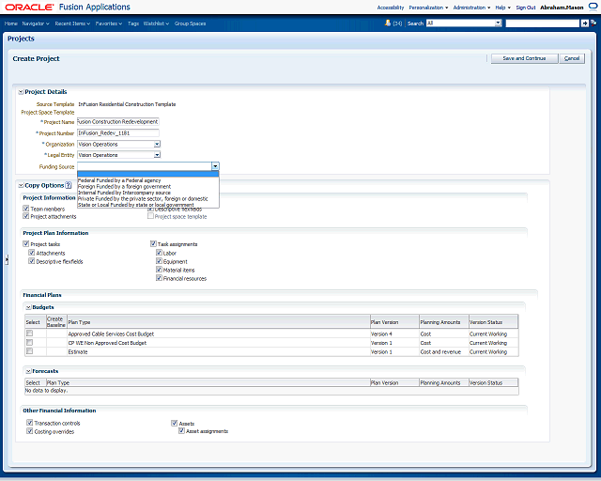Screen dimensions: 601x481
Task: Open the Legal Entity dropdown
Action: [156, 155]
